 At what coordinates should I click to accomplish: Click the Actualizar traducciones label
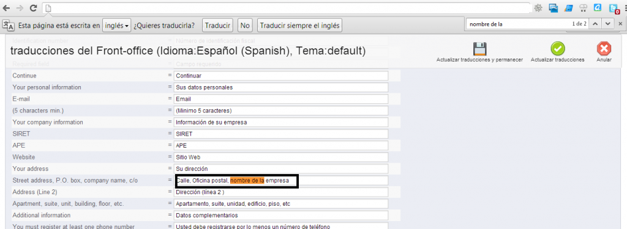[x=557, y=60]
